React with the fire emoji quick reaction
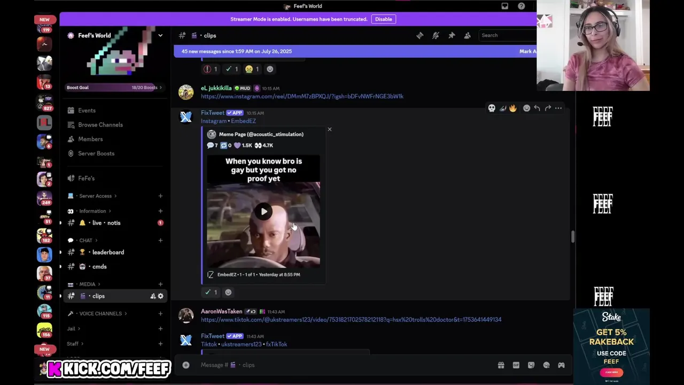 coord(513,108)
